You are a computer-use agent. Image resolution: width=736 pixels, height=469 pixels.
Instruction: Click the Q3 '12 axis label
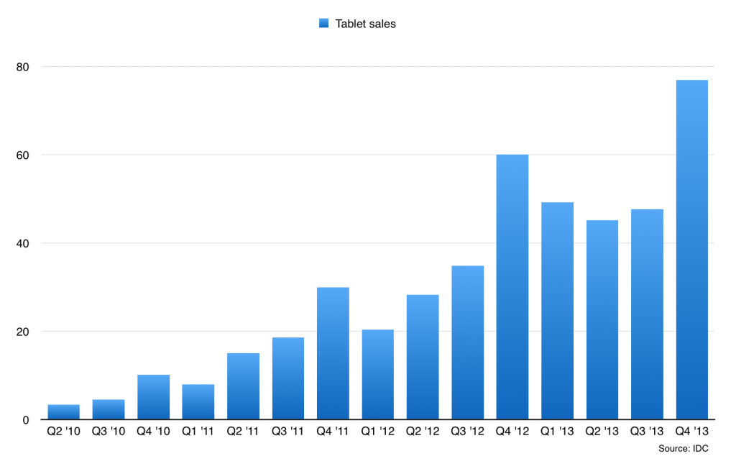point(467,432)
